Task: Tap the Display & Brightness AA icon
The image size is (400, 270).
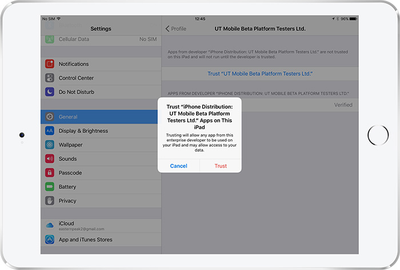Action: coord(50,131)
